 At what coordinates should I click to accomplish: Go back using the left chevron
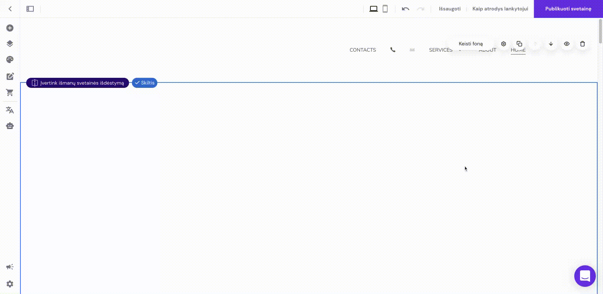pos(10,9)
